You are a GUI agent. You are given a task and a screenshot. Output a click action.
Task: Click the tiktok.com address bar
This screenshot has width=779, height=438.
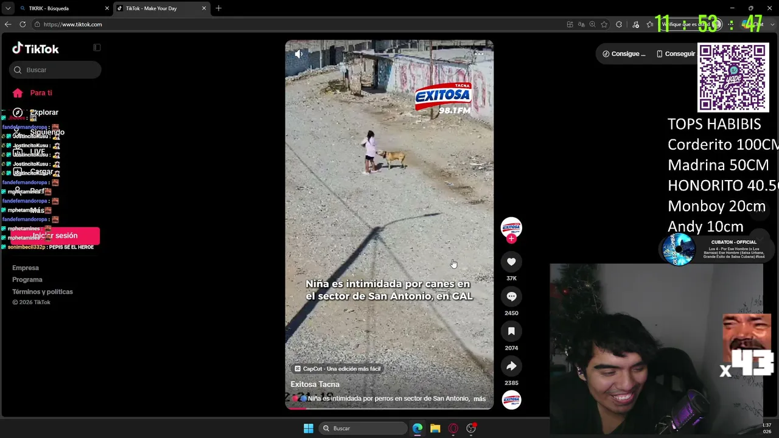coord(298,24)
